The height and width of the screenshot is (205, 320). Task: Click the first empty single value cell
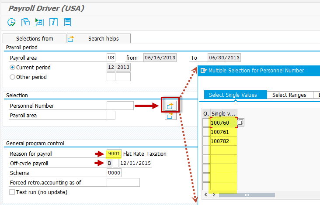pyautogui.click(x=224, y=150)
